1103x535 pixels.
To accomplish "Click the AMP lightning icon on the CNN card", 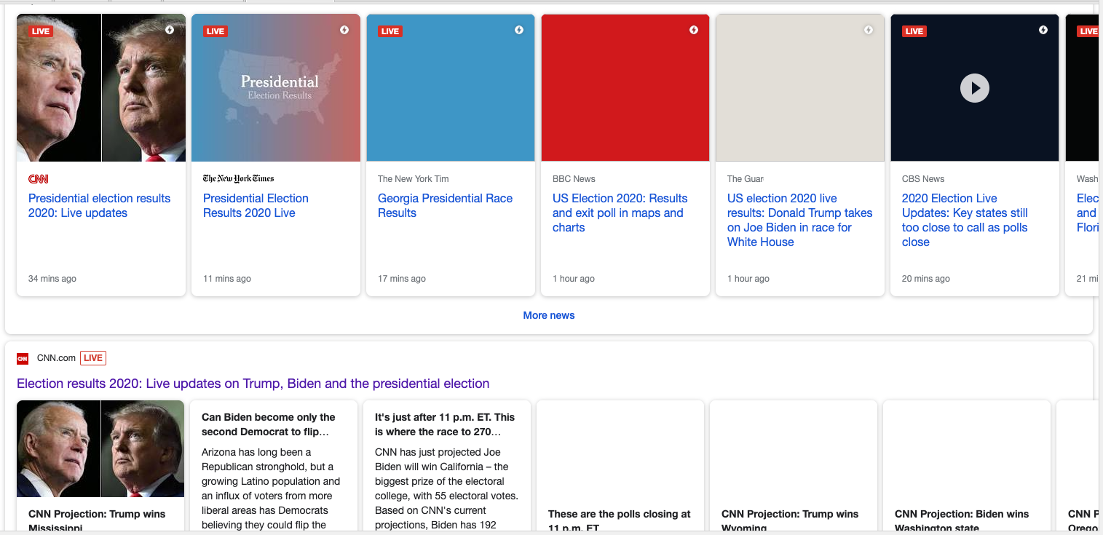I will tap(170, 30).
